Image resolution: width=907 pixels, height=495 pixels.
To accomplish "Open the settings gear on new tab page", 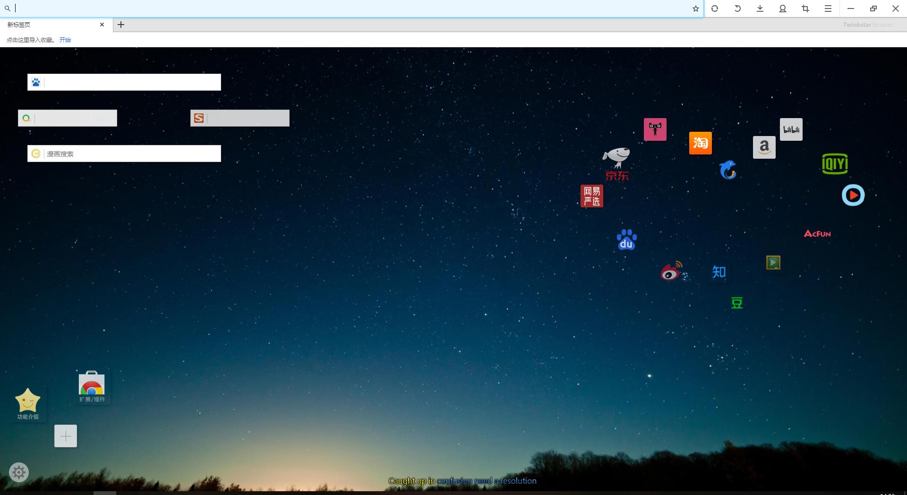I will 19,472.
